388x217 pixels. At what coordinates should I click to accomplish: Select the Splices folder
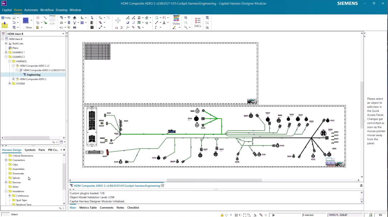pos(16,178)
